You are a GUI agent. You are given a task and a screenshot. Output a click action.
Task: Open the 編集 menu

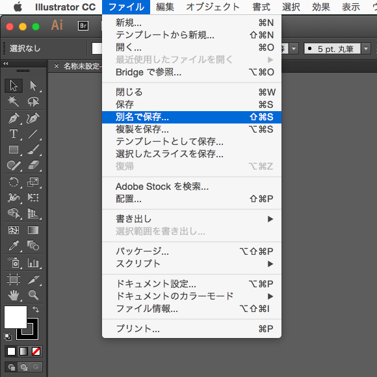165,7
